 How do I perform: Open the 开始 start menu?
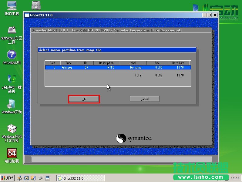pos(8,178)
